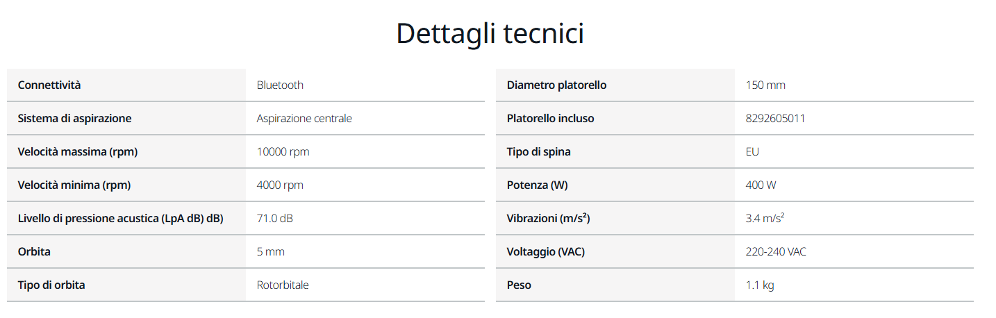
Task: Click the 10000 rpm value
Action: [283, 152]
